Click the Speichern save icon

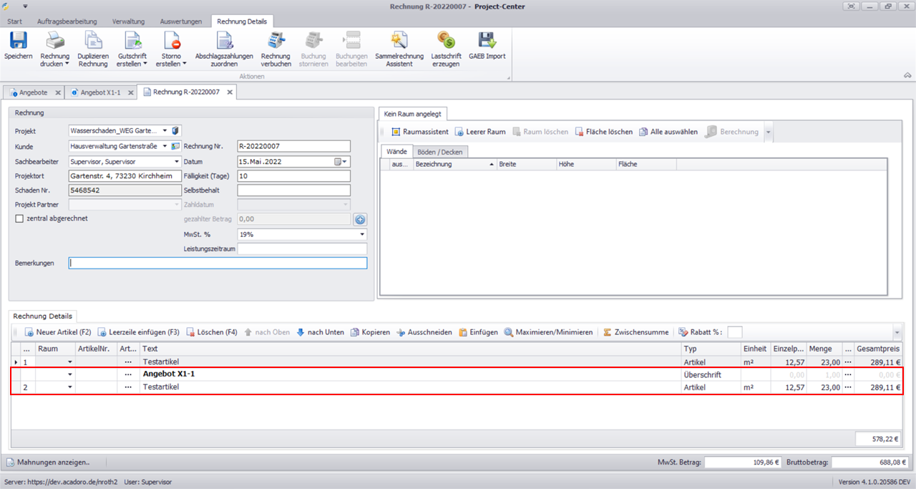coord(18,41)
